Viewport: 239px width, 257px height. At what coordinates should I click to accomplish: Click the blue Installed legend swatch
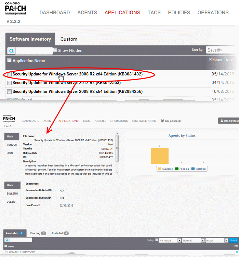tap(193, 169)
